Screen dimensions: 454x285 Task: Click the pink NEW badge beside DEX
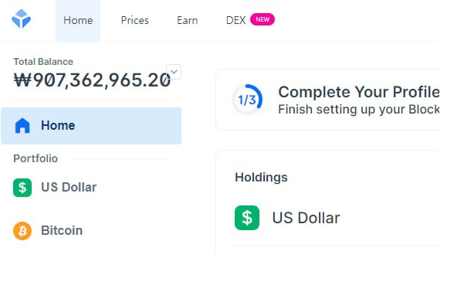click(x=263, y=19)
